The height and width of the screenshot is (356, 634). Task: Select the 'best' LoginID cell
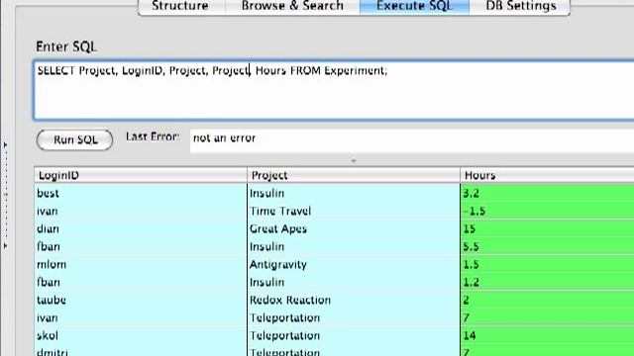tap(141, 193)
